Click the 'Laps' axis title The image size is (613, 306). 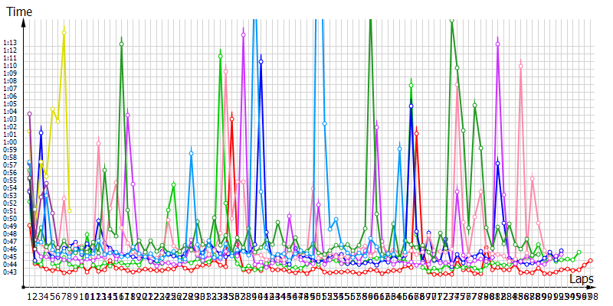pos(582,280)
